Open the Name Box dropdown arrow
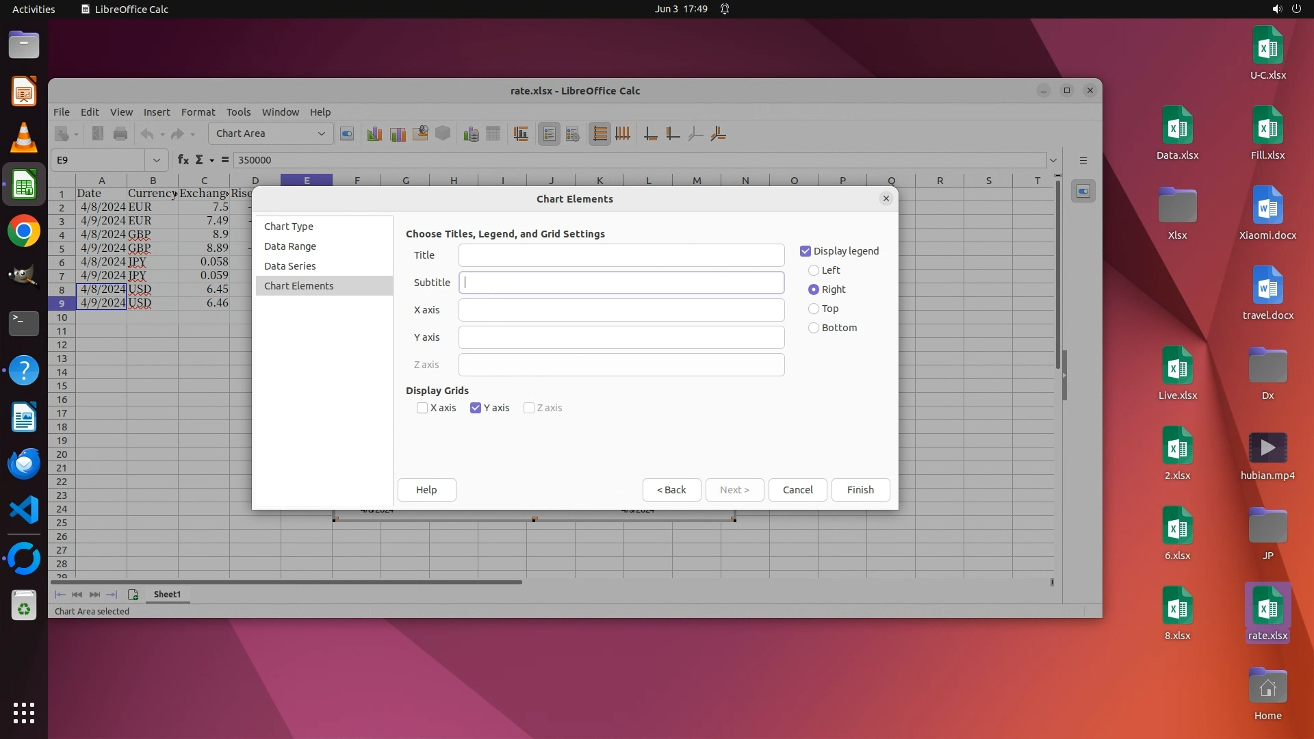 [x=157, y=160]
